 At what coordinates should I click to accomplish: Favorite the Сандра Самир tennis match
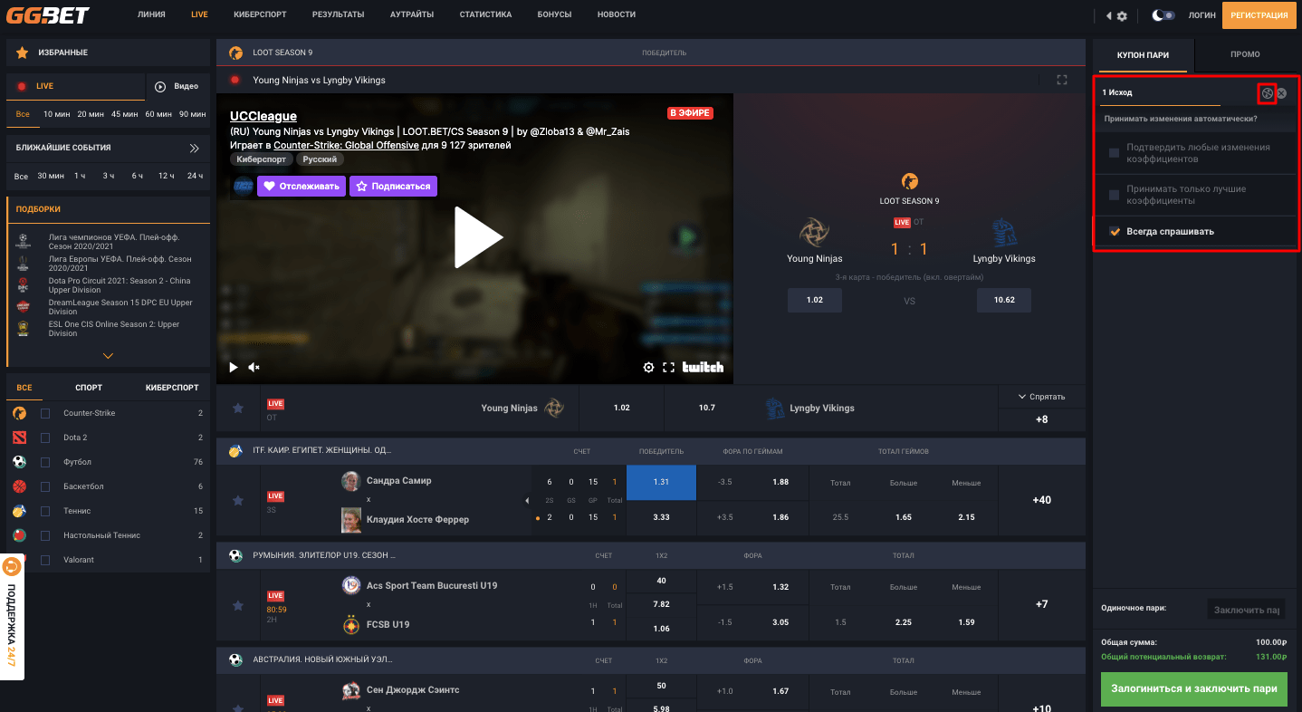pyautogui.click(x=238, y=500)
